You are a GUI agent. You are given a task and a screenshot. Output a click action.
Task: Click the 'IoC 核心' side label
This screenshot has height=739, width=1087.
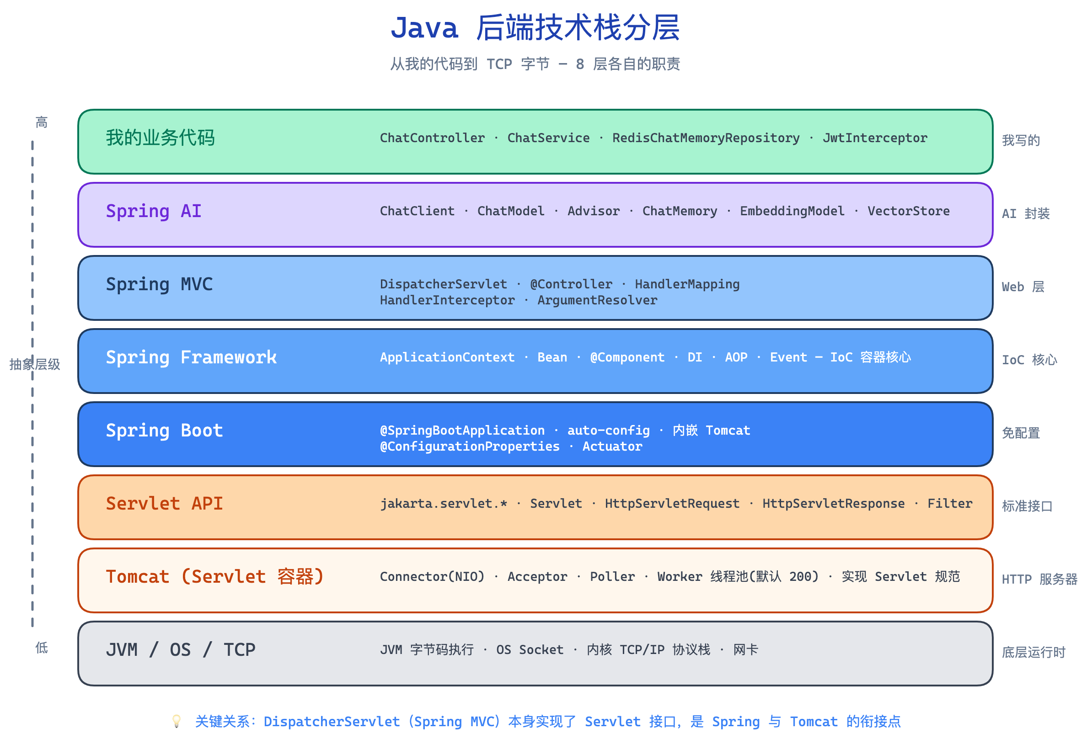1029,360
